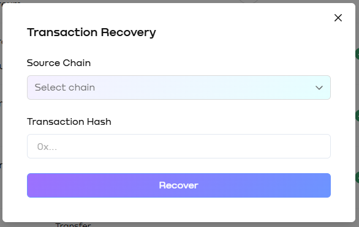Click the Transfer text below the dialog
This screenshot has height=227, width=359.
pos(74,225)
